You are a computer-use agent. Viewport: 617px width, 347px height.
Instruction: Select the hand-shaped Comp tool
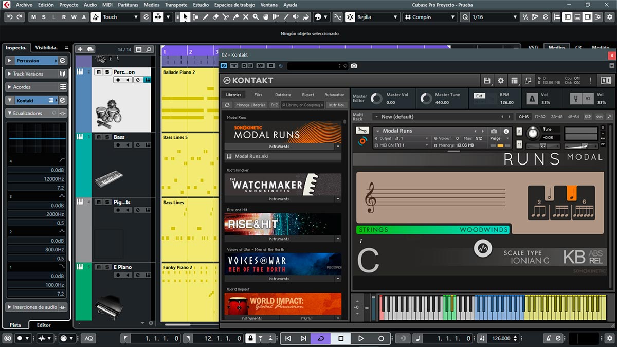click(x=266, y=17)
